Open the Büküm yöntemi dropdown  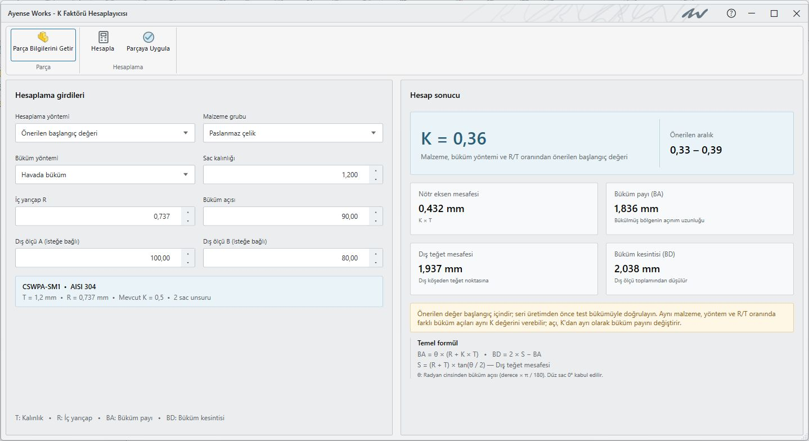(105, 175)
